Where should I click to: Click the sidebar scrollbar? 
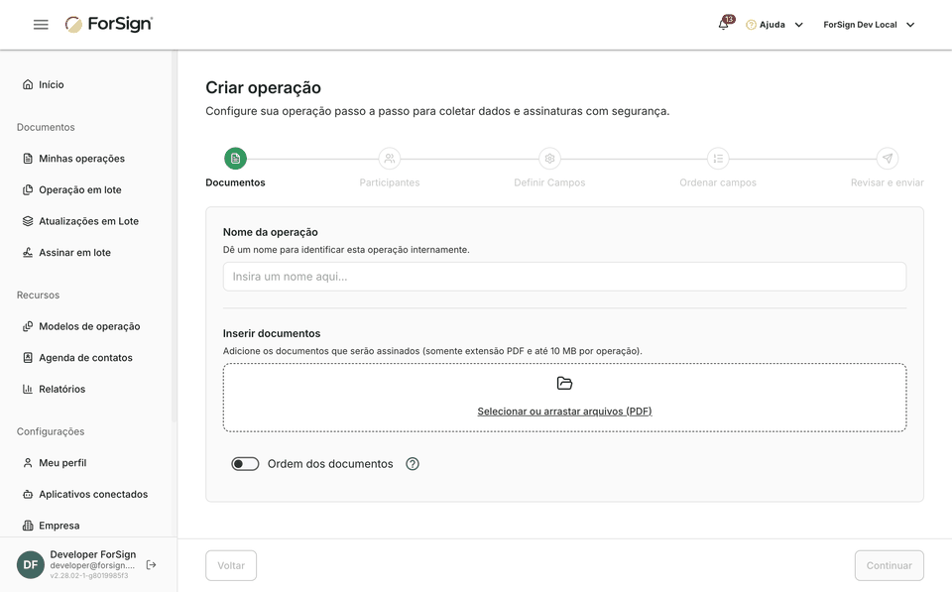click(x=175, y=237)
